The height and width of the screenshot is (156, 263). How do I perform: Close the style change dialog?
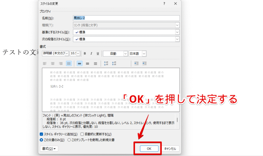176,4
